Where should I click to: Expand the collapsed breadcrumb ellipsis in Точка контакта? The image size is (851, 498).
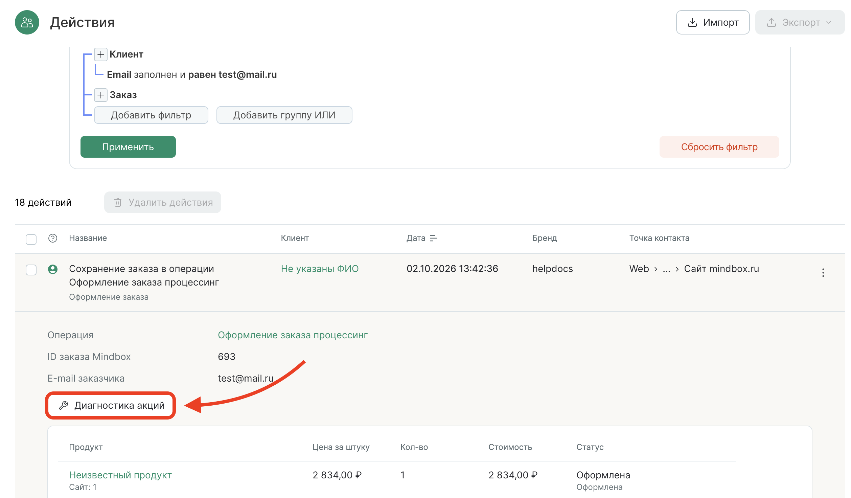666,269
